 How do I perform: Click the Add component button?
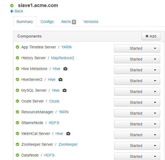coord(151,36)
